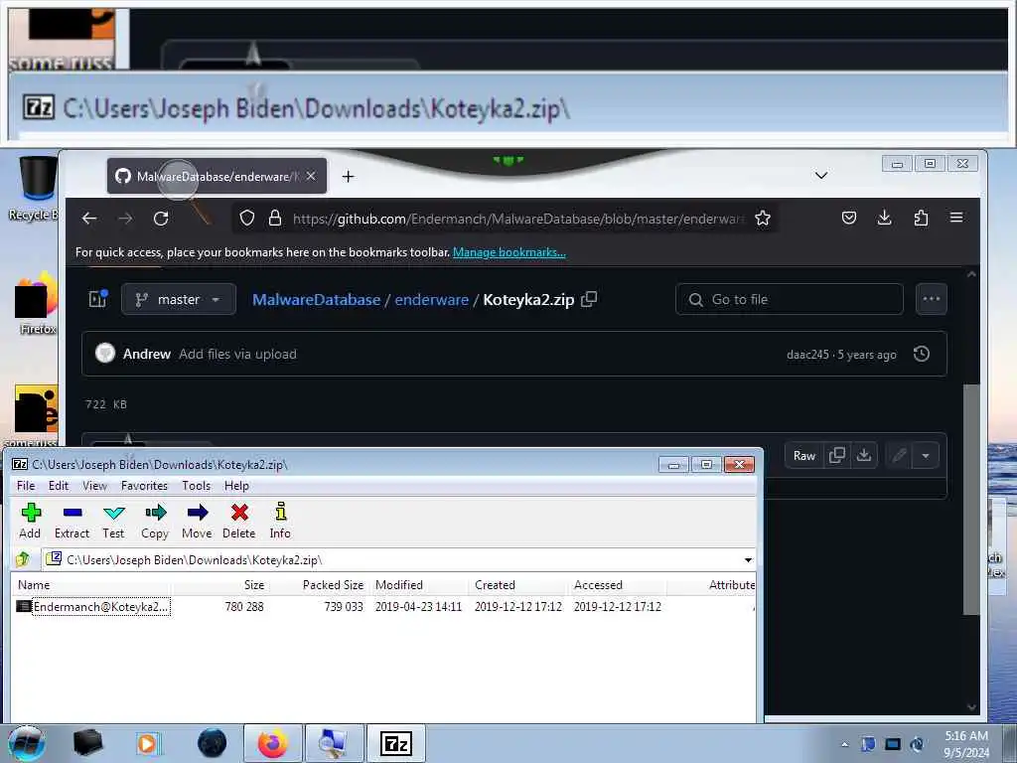Open the daac245 commit link
The width and height of the screenshot is (1017, 763).
pyautogui.click(x=807, y=355)
